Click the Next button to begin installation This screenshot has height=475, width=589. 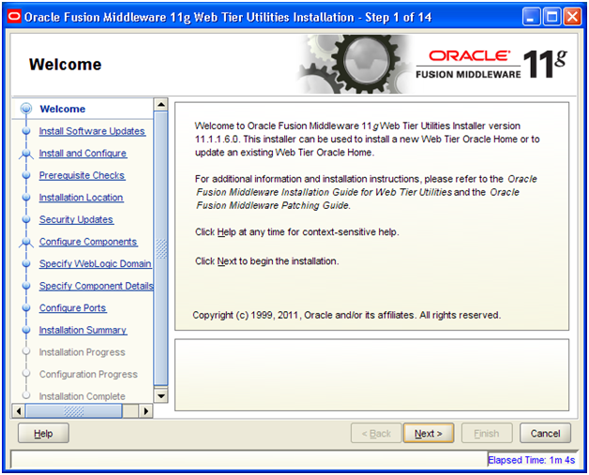click(x=429, y=434)
